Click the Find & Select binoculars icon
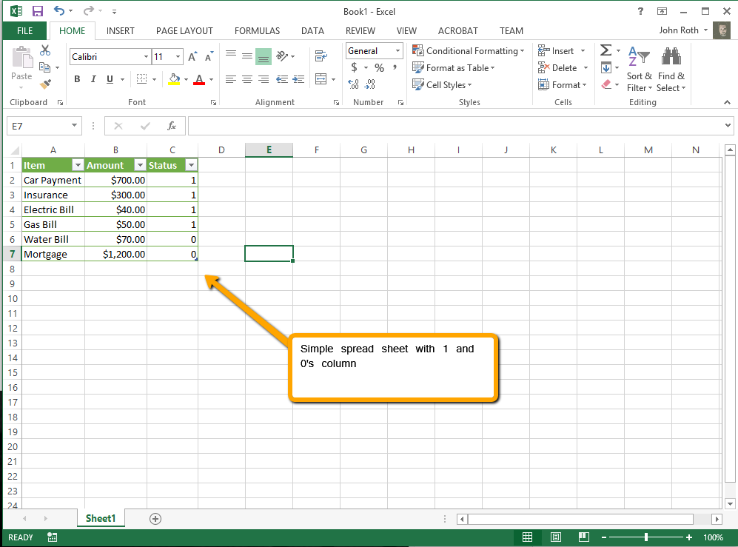738x547 pixels. (671, 56)
